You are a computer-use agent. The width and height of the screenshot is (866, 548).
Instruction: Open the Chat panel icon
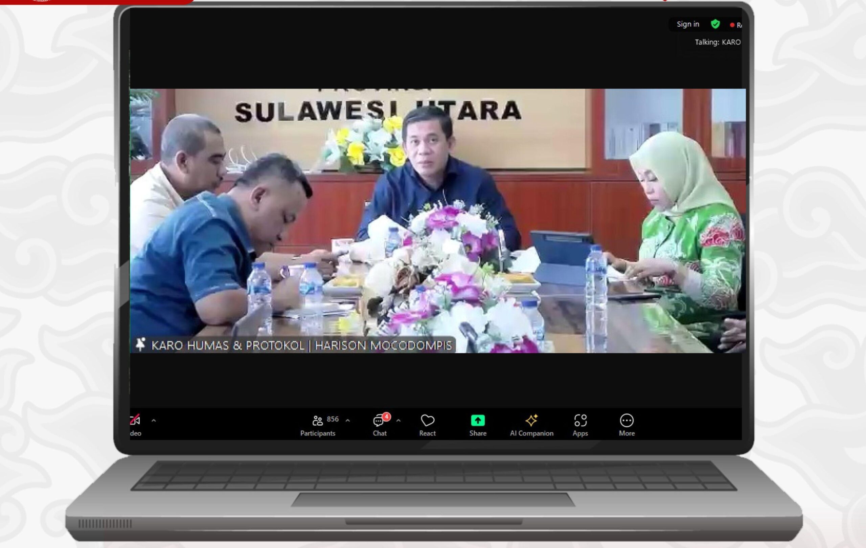(x=378, y=421)
